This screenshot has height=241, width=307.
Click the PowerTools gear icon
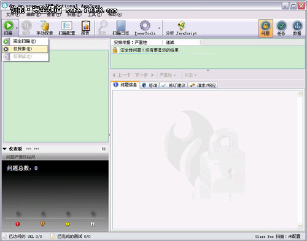coord(145,26)
